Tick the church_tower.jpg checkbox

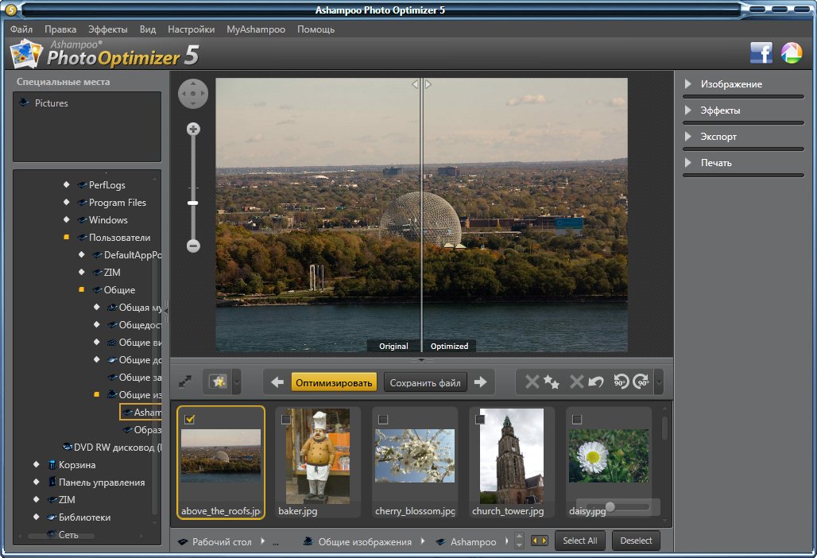479,419
